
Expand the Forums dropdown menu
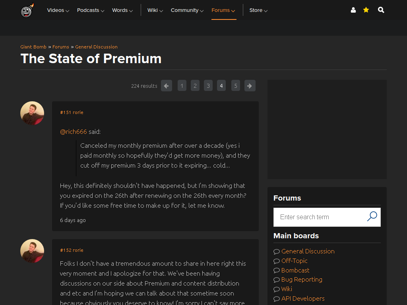click(x=223, y=10)
